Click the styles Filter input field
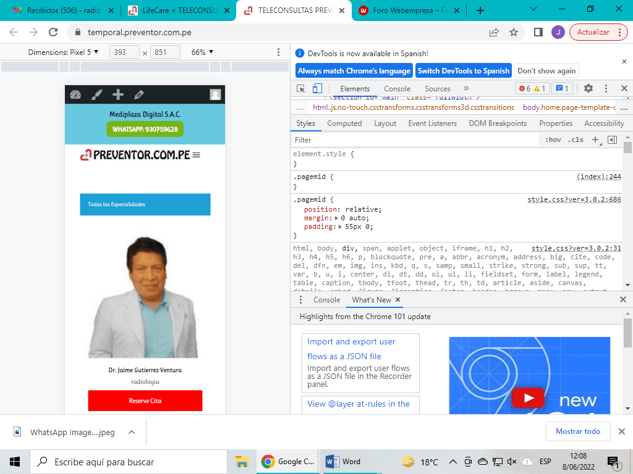Viewport: 633px width, 474px height. (415, 140)
